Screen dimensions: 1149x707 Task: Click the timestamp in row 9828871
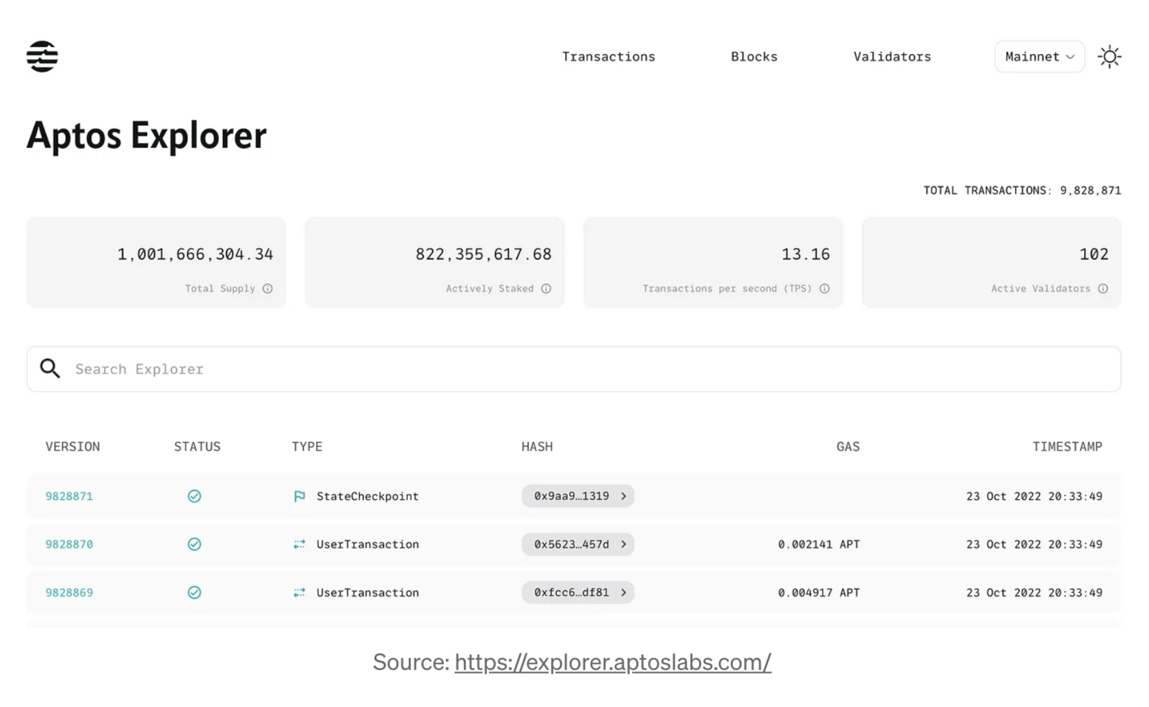[1034, 496]
